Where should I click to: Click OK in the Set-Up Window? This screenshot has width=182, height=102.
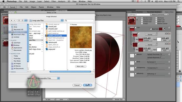point(5,7)
